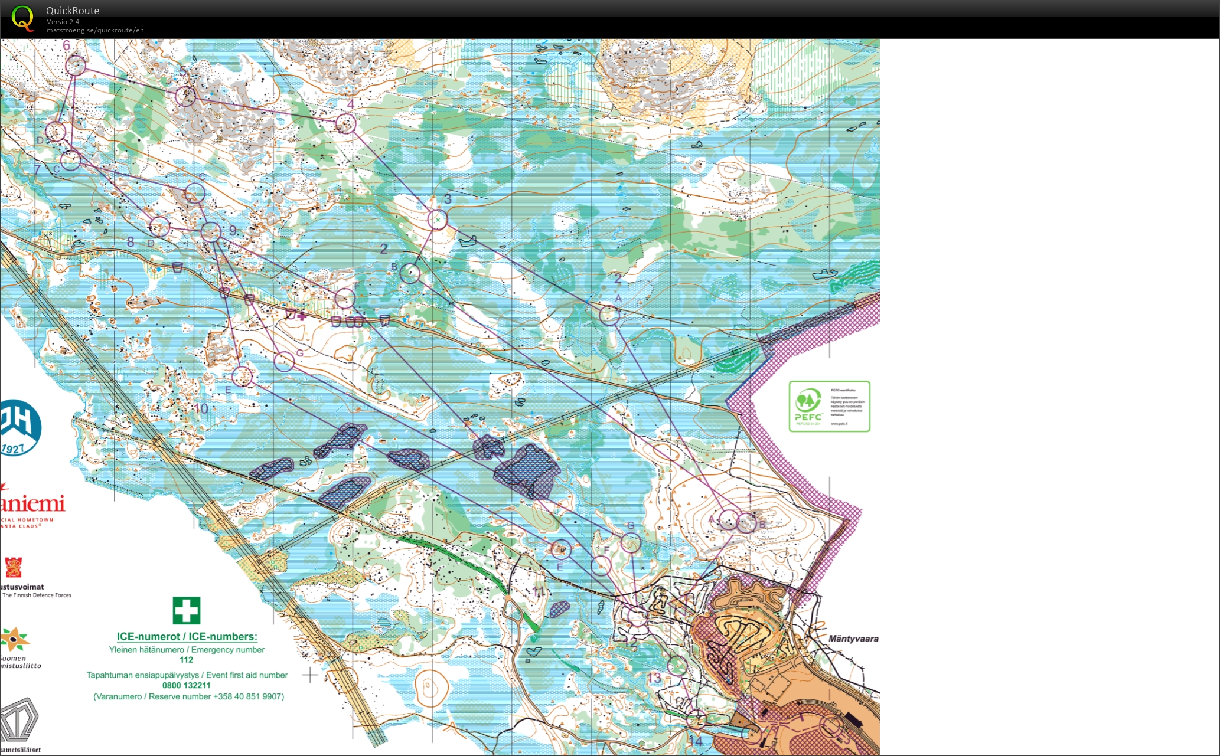Click control circle number 9
The height and width of the screenshot is (756, 1220).
click(x=211, y=232)
